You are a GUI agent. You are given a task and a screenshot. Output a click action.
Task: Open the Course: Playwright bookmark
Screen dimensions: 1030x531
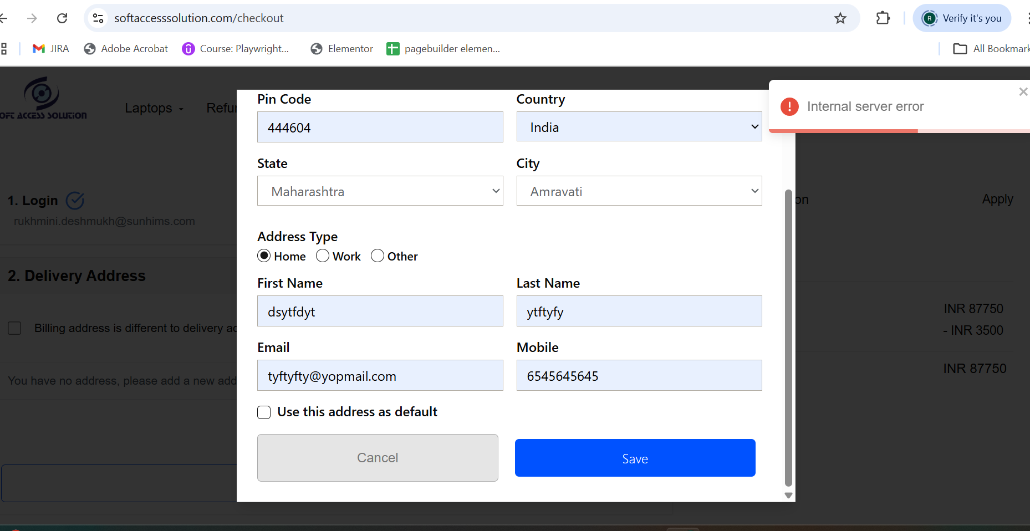[x=236, y=49]
